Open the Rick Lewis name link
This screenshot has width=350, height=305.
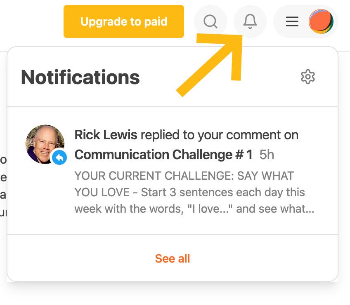[x=106, y=135]
